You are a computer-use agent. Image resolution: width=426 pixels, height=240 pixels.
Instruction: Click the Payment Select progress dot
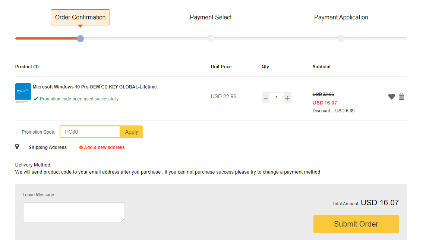[211, 38]
